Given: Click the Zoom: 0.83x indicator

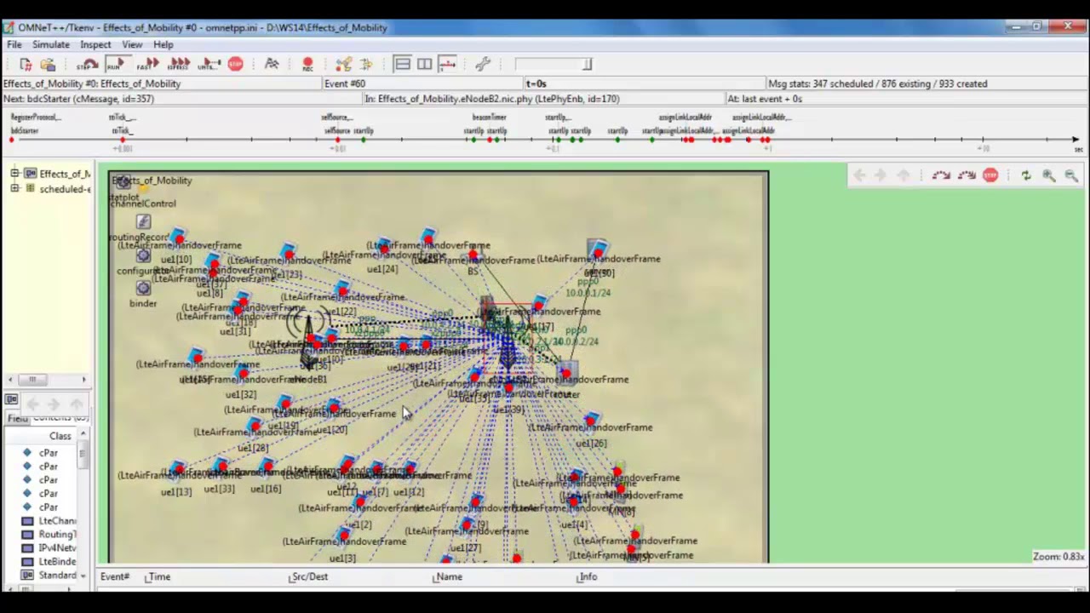Looking at the screenshot, I should tap(1058, 557).
